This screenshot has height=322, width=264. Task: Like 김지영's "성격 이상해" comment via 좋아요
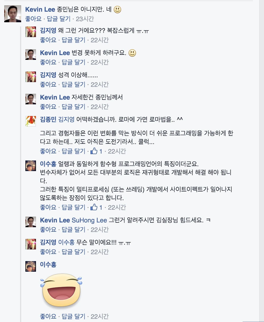[x=48, y=84]
